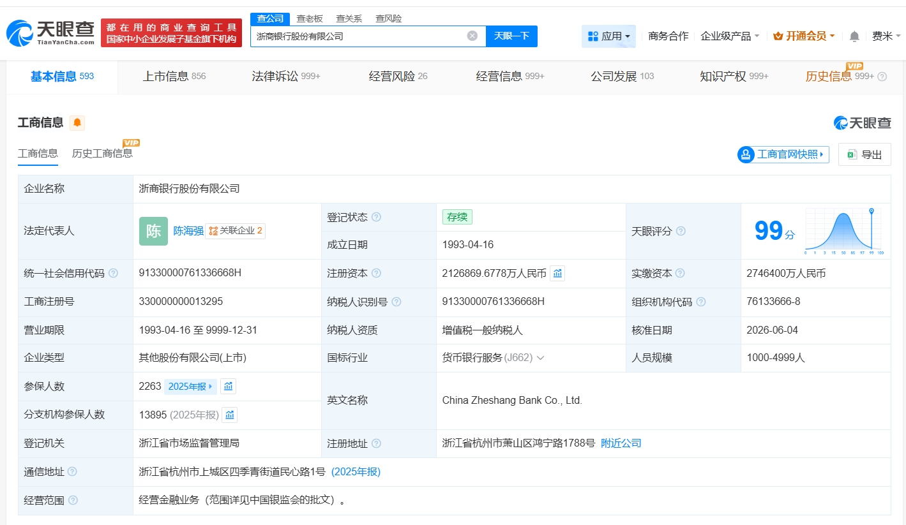This screenshot has height=525, width=906.
Task: Open legal representative 陈海强's profile
Action: (188, 231)
